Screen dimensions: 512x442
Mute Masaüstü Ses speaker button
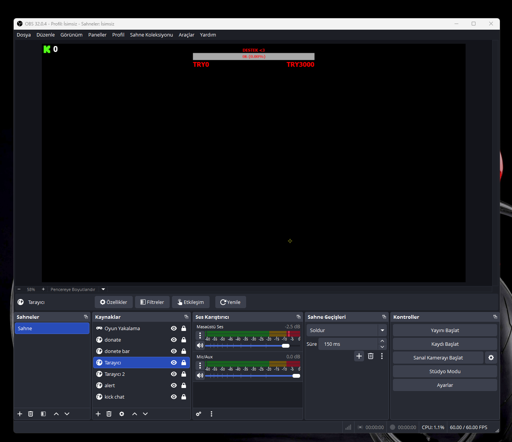[x=200, y=345]
